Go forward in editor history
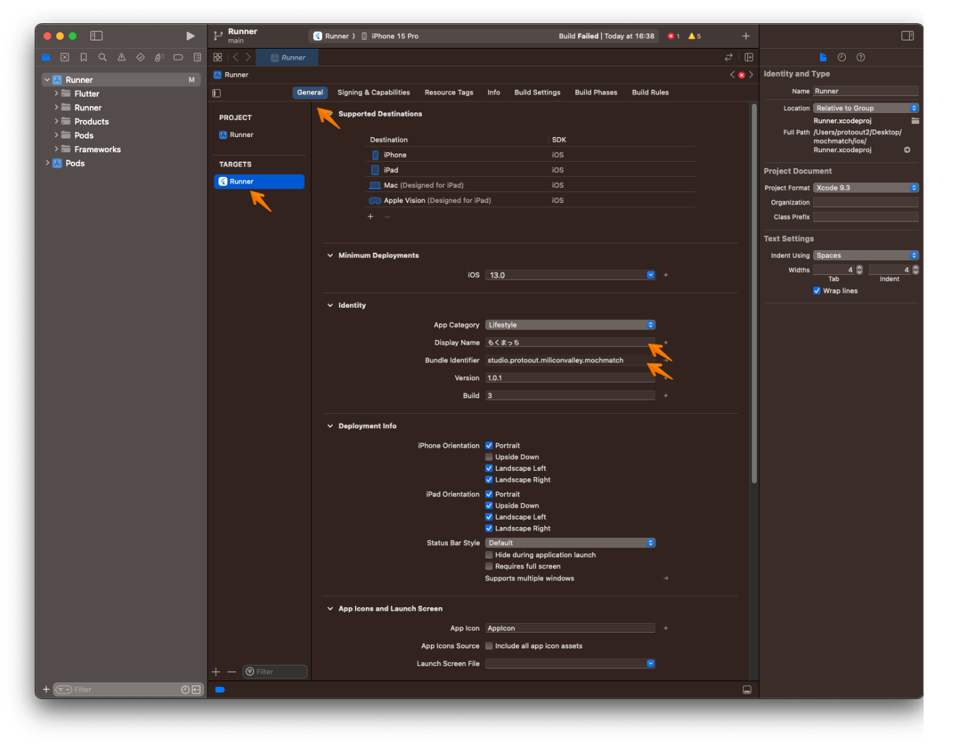The height and width of the screenshot is (745, 959). pos(248,58)
